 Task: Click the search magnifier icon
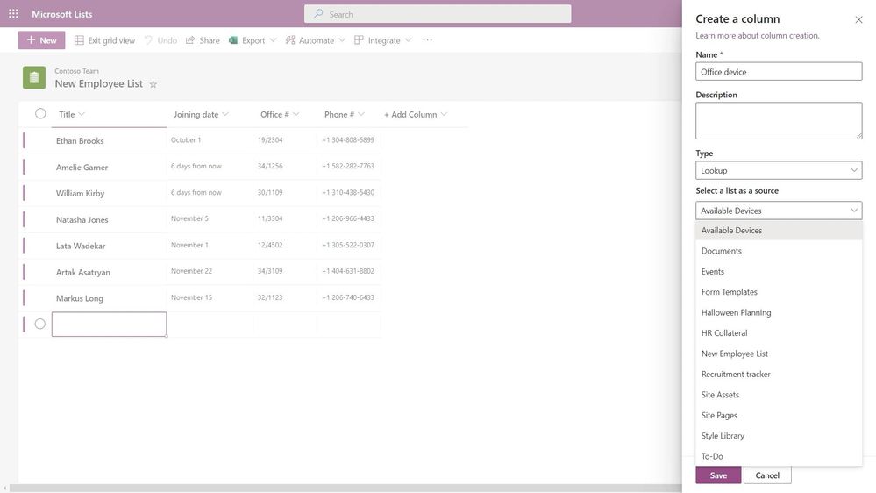(x=318, y=13)
